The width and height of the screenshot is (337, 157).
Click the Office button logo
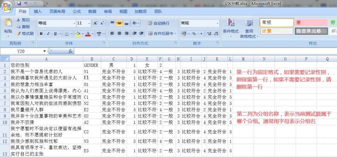point(7,6)
